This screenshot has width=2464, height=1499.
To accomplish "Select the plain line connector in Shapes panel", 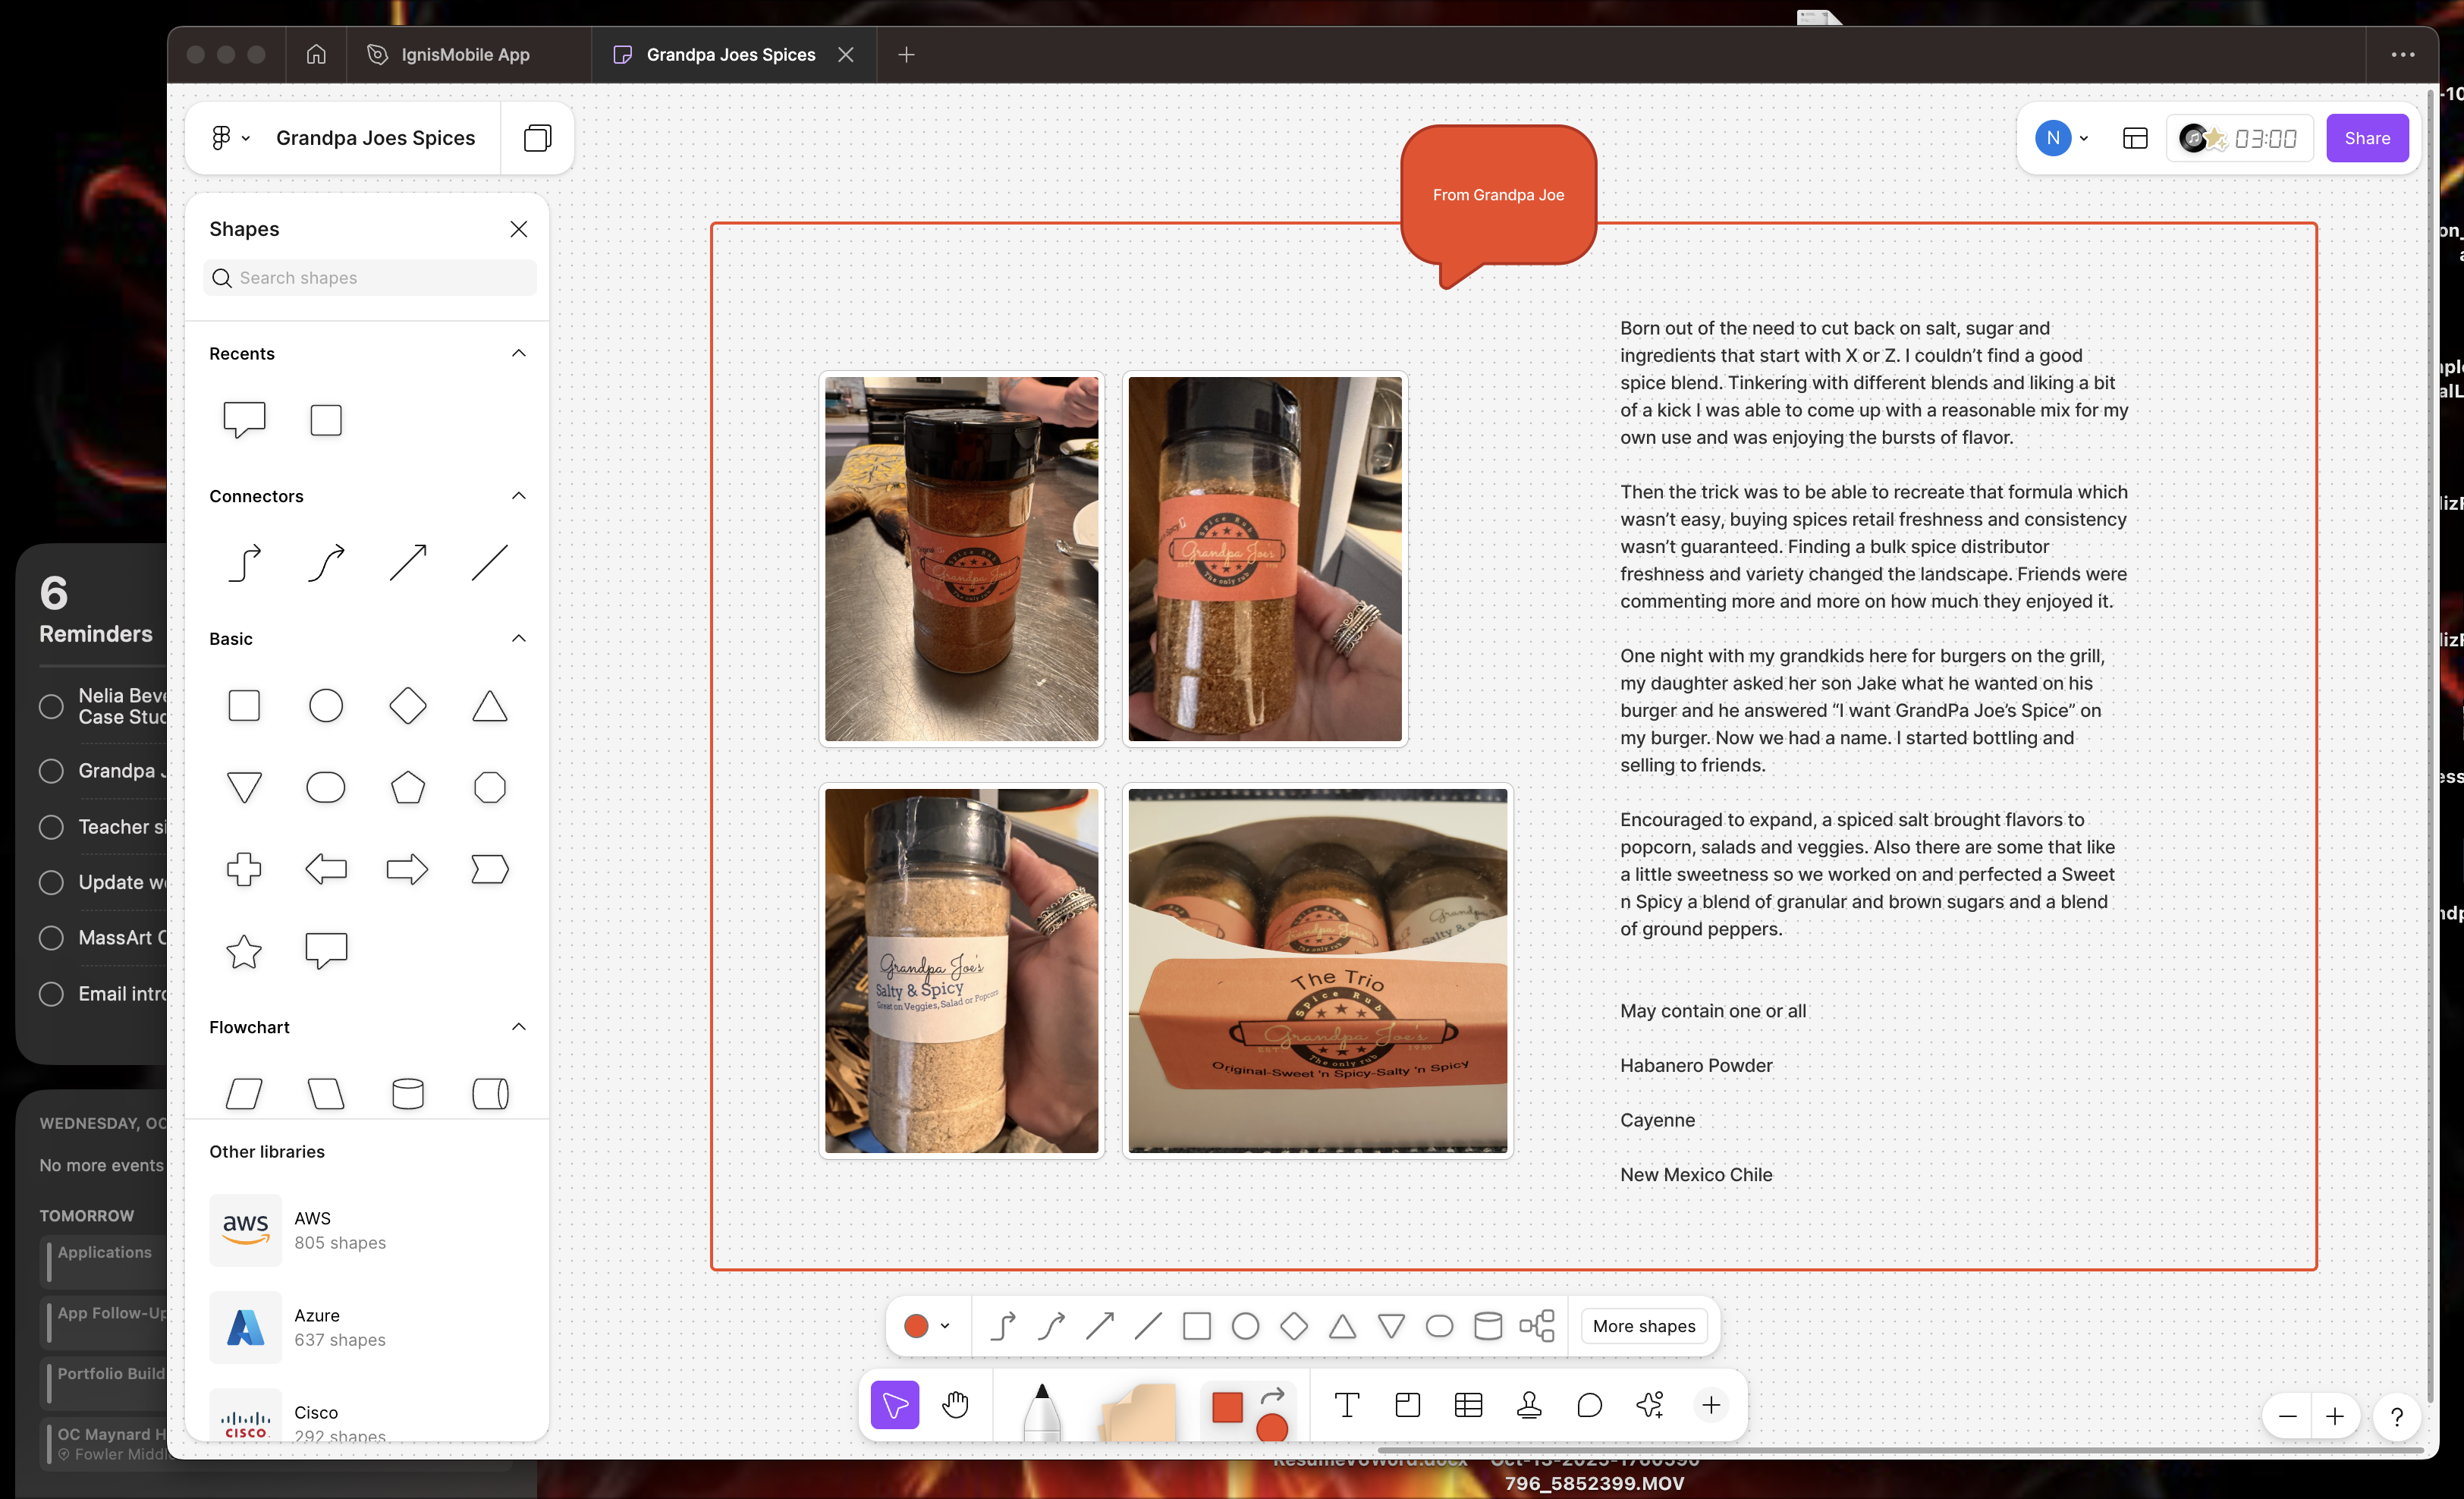I will coord(490,562).
